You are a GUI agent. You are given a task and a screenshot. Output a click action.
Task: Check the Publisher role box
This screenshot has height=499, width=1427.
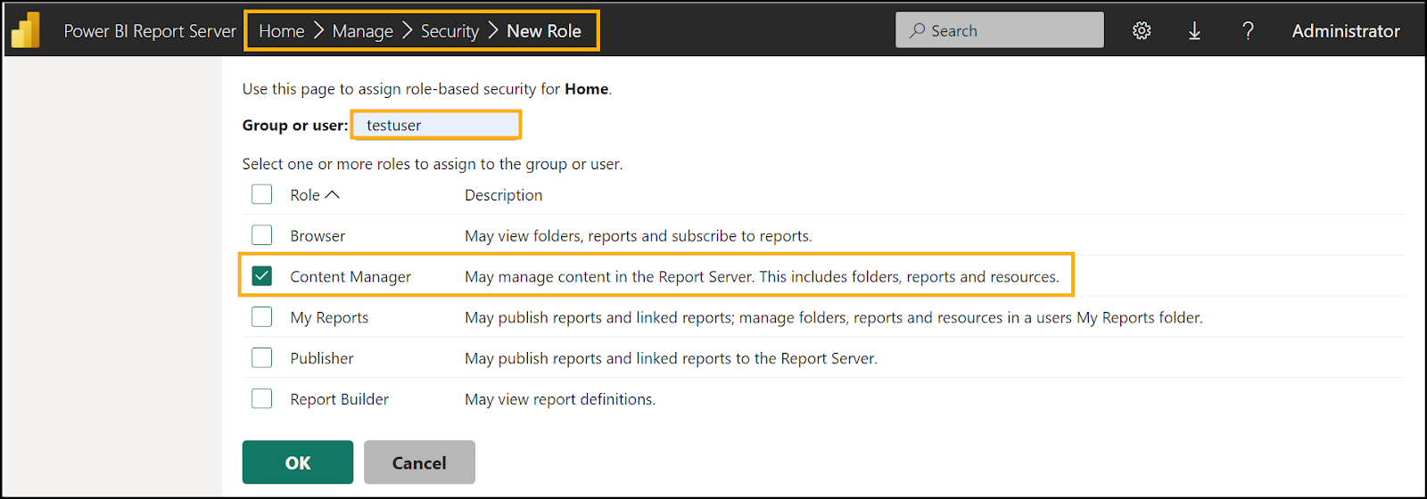261,358
